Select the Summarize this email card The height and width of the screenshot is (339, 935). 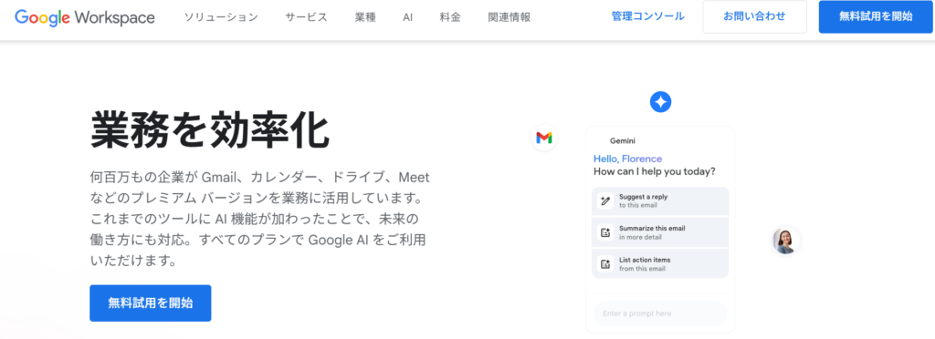pos(660,232)
